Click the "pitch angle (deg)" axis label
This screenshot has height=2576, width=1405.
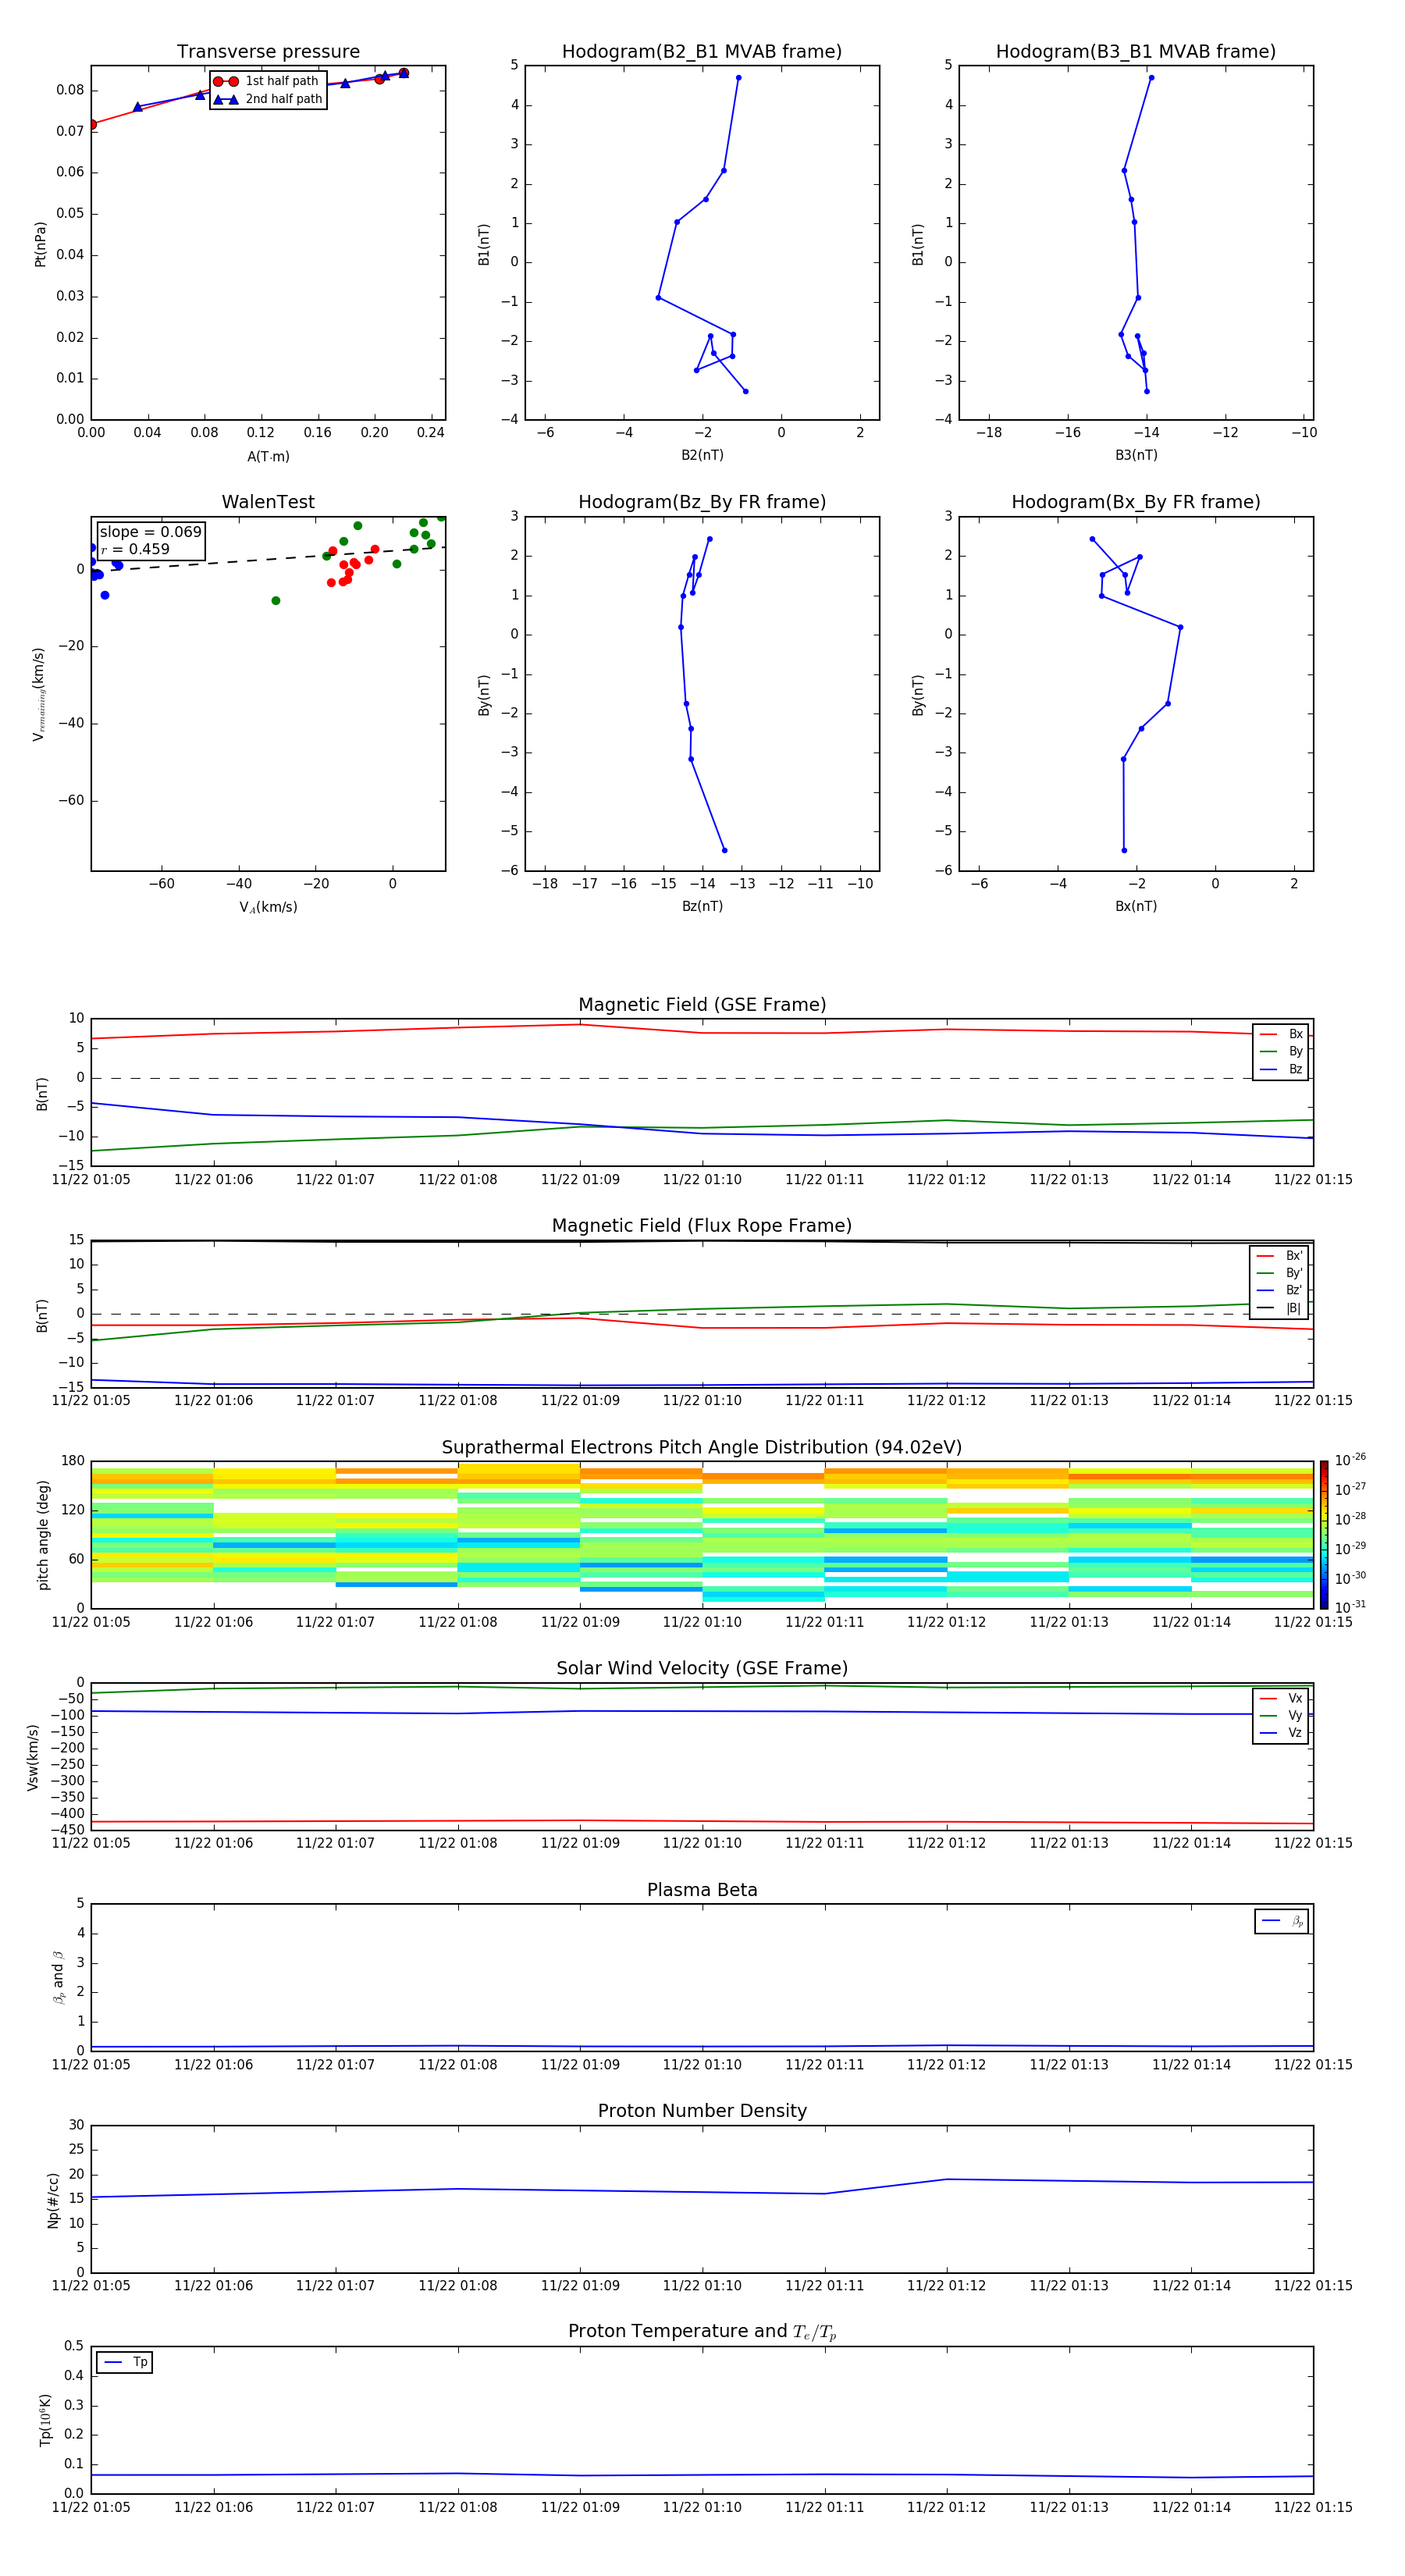pos(43,1535)
